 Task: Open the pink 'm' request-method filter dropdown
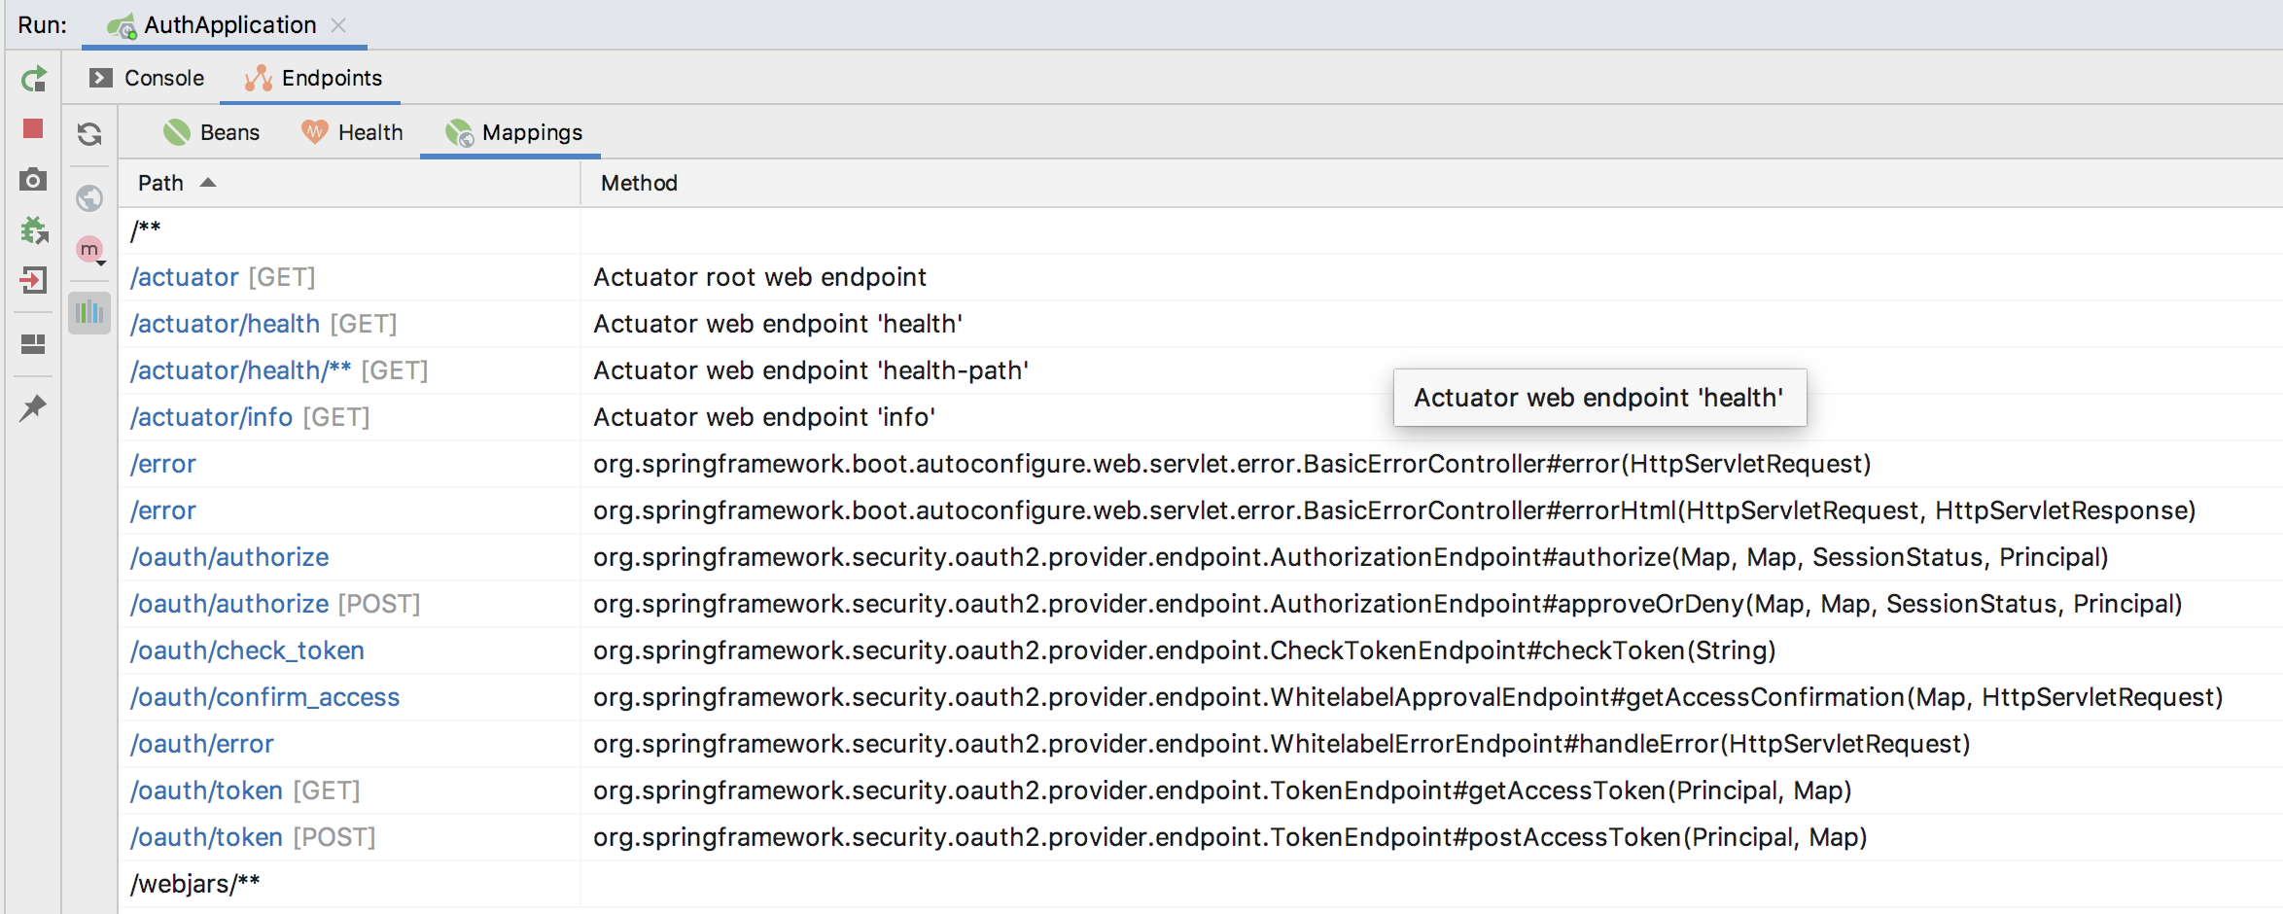[x=90, y=250]
